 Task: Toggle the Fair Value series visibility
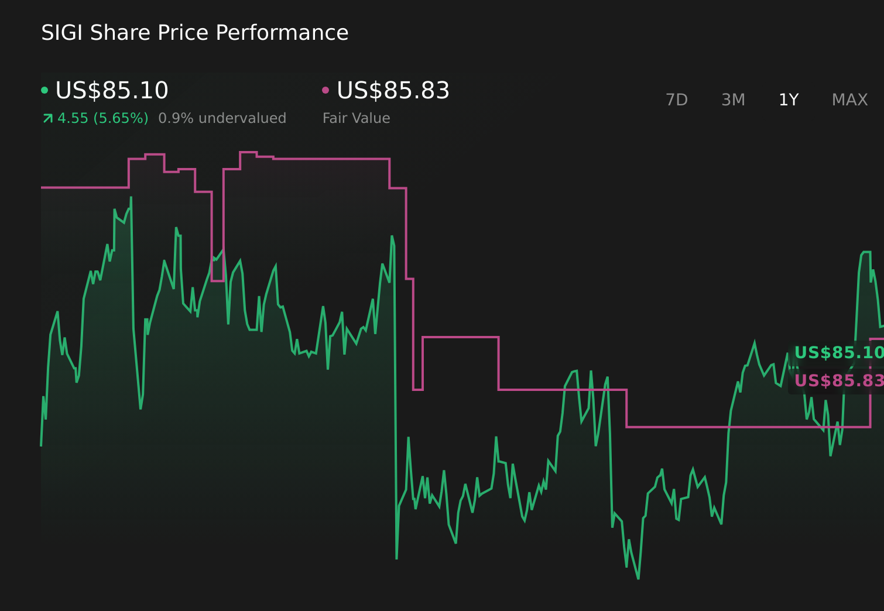(392, 90)
